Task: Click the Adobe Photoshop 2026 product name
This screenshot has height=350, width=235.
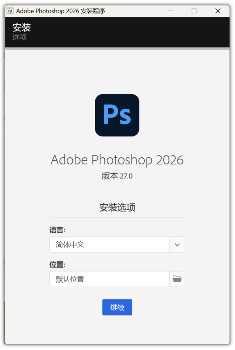Action: click(x=117, y=160)
